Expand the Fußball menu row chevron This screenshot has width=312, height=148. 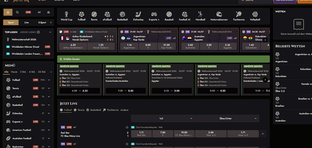tap(49, 80)
